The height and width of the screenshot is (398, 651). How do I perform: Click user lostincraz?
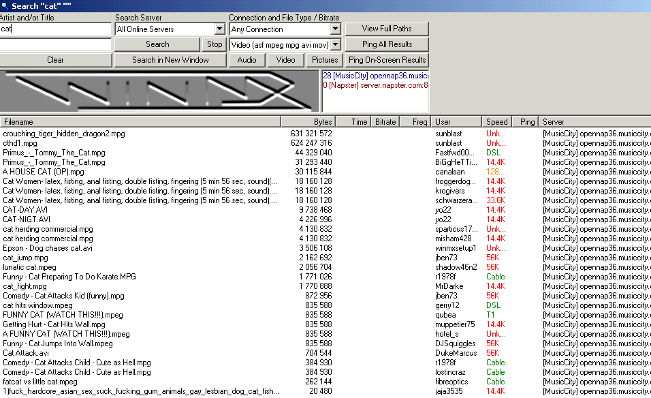click(450, 373)
